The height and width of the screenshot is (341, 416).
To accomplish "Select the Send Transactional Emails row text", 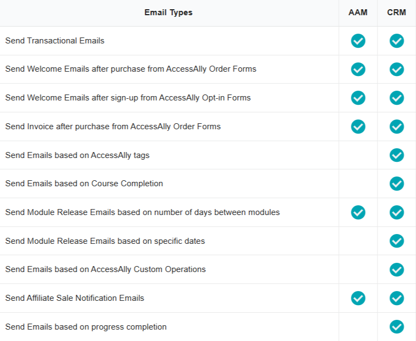I will point(55,41).
